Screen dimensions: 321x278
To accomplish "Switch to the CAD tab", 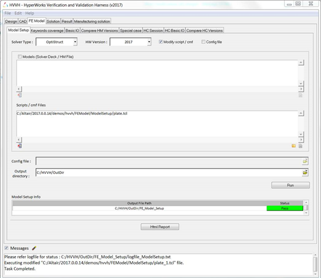I will 23,22.
